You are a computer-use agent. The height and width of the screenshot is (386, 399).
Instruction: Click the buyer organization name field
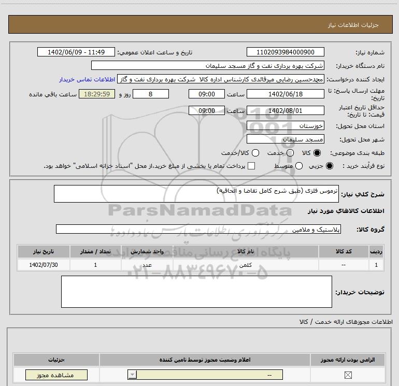208,65
